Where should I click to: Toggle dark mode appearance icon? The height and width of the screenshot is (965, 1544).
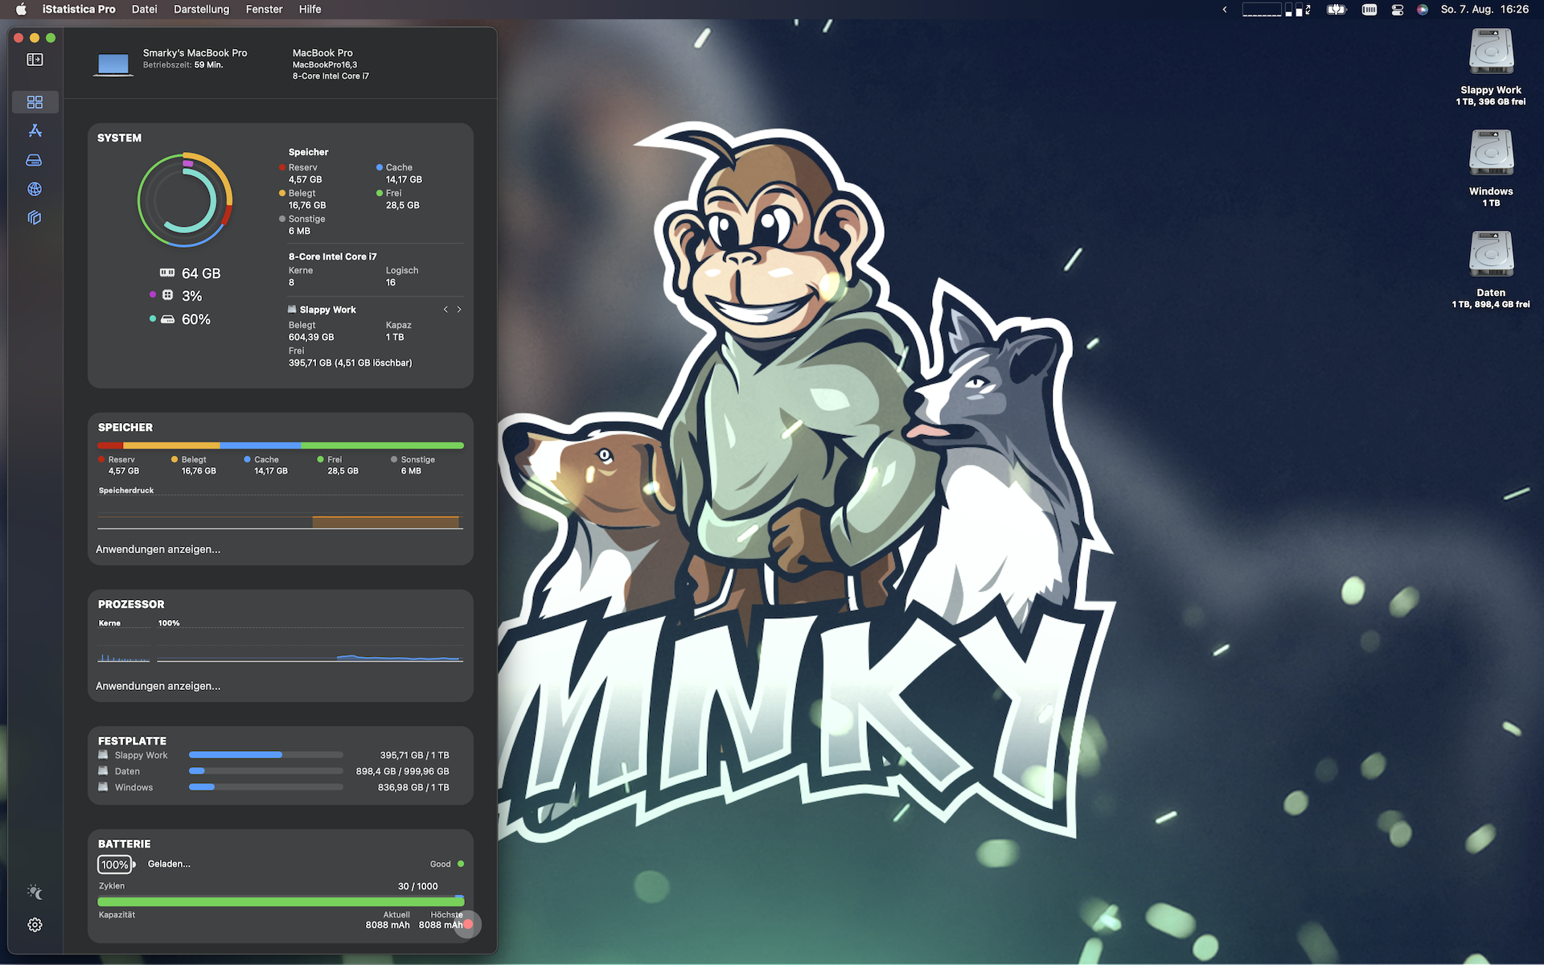tap(35, 892)
